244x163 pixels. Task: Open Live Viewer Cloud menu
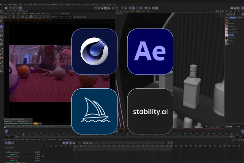coord(13,14)
